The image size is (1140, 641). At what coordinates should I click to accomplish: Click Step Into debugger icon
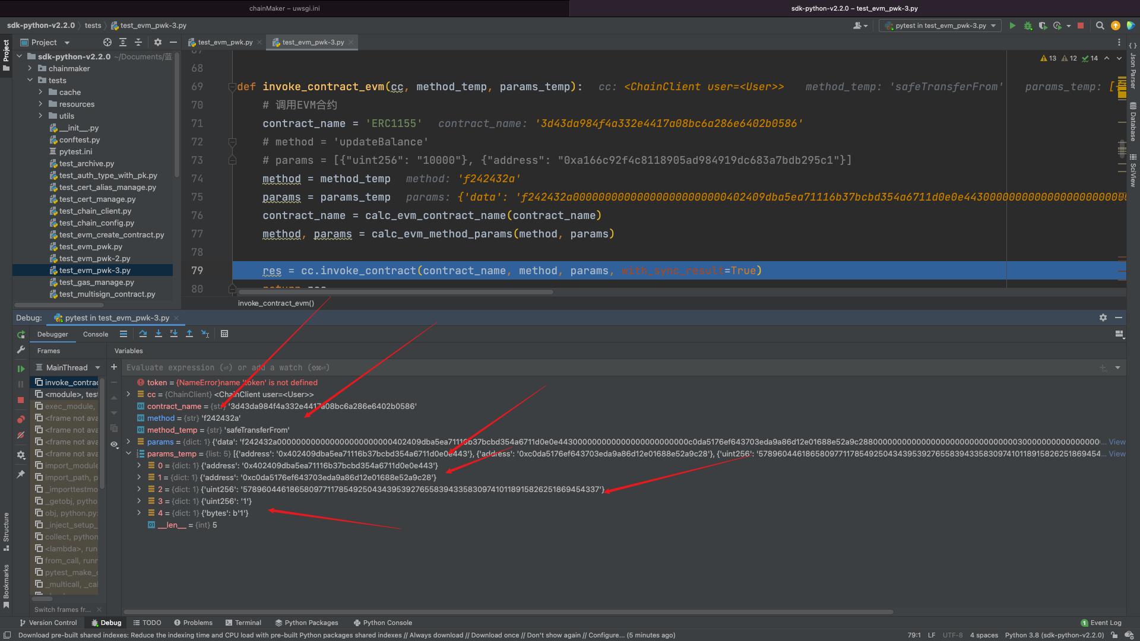click(159, 334)
